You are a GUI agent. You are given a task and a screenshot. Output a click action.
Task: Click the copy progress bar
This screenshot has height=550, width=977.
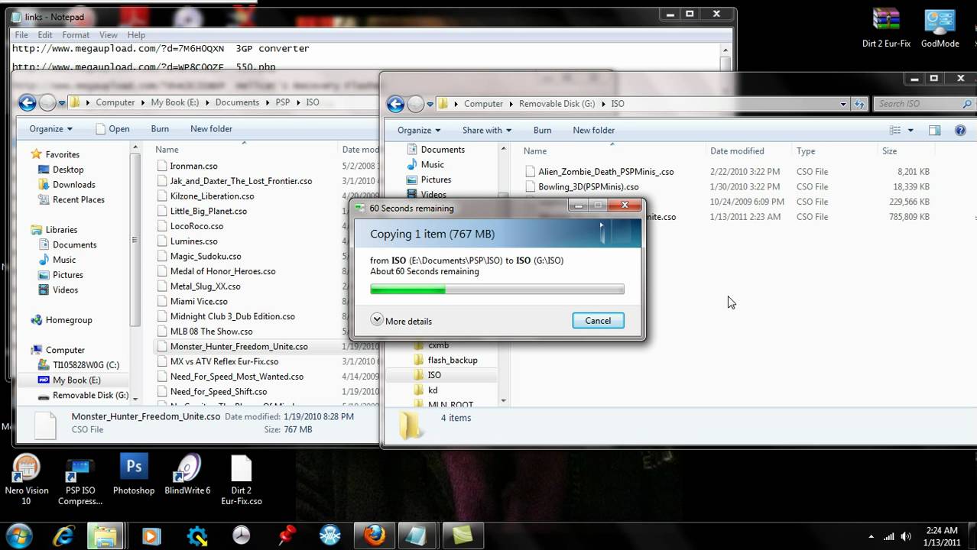click(x=497, y=290)
